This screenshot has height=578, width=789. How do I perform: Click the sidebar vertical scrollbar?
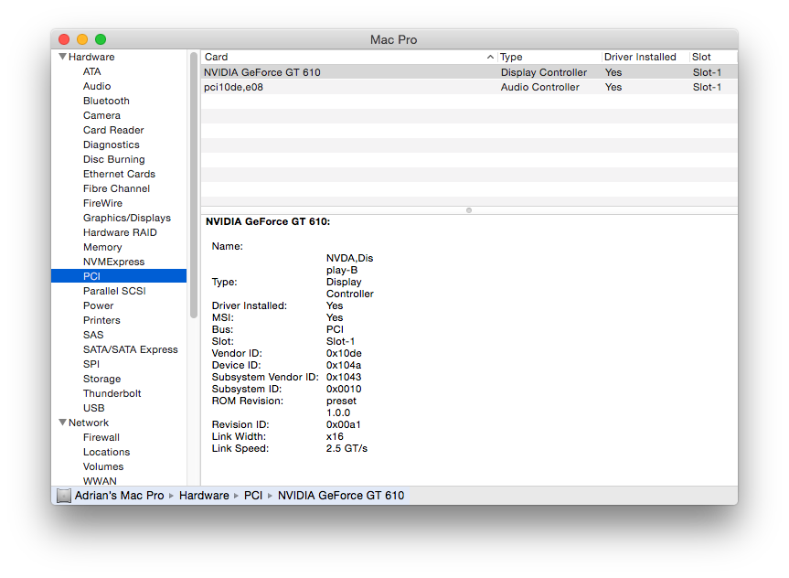(194, 185)
